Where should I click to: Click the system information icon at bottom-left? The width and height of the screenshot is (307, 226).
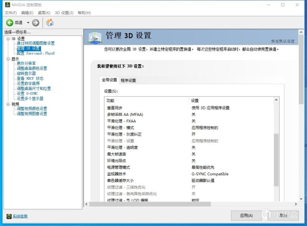pos(9,216)
